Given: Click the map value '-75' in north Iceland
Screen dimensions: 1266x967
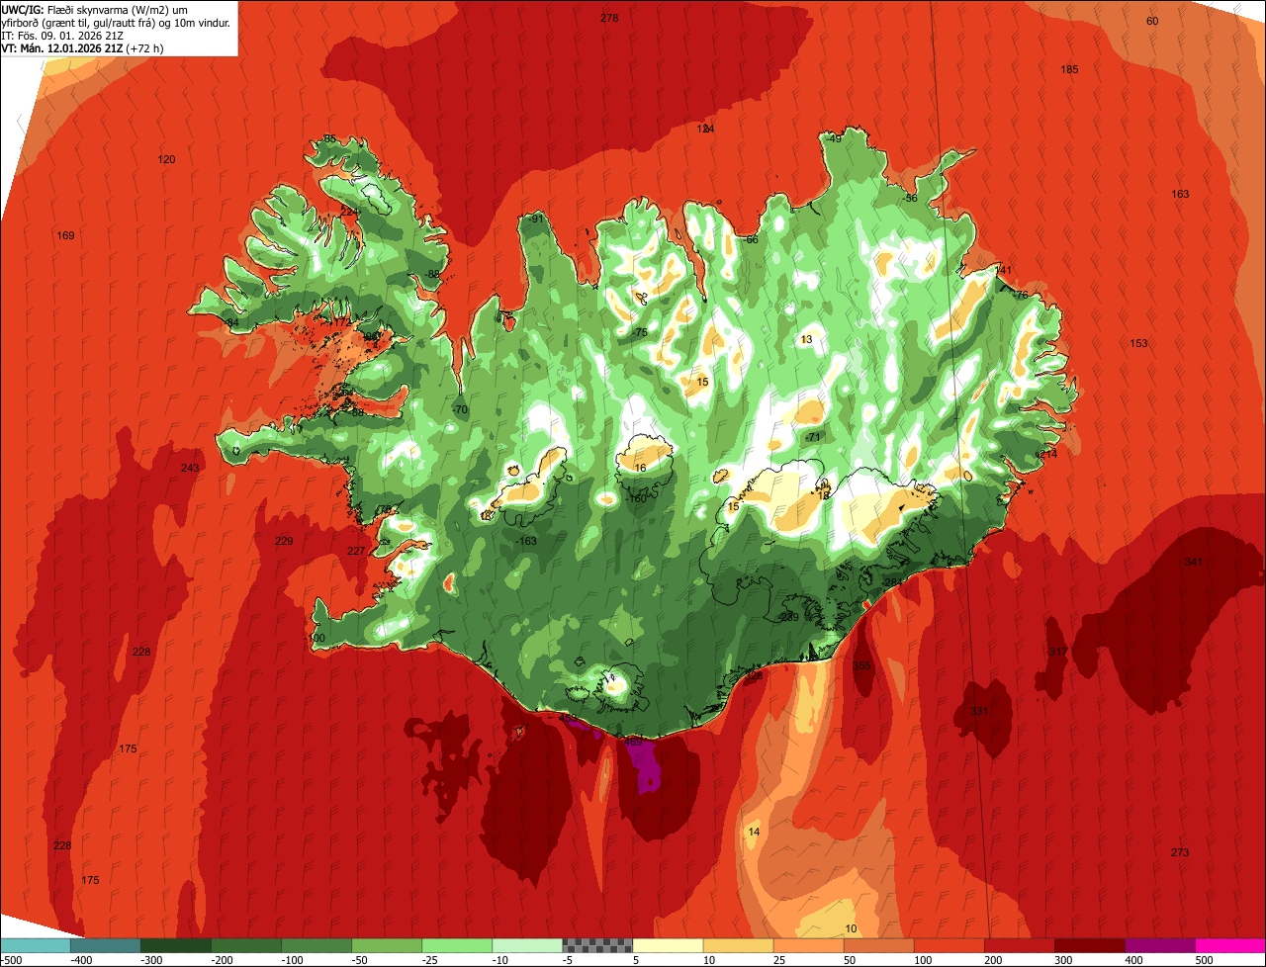Looking at the screenshot, I should [639, 332].
